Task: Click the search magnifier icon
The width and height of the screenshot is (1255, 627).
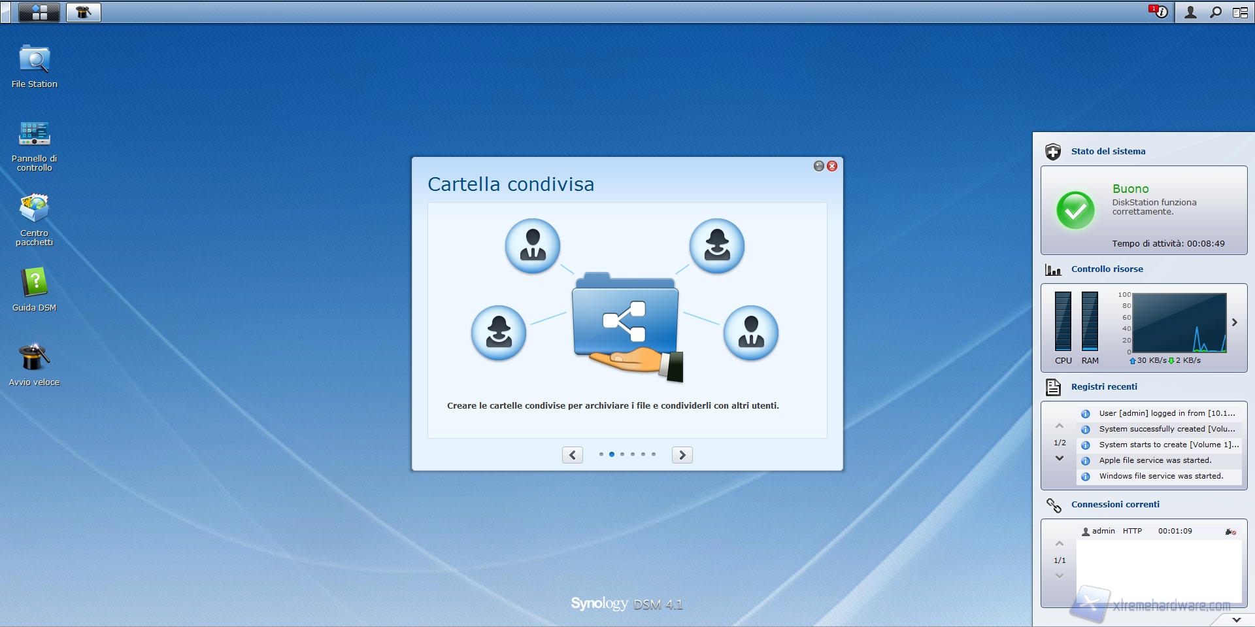Action: pyautogui.click(x=1215, y=12)
